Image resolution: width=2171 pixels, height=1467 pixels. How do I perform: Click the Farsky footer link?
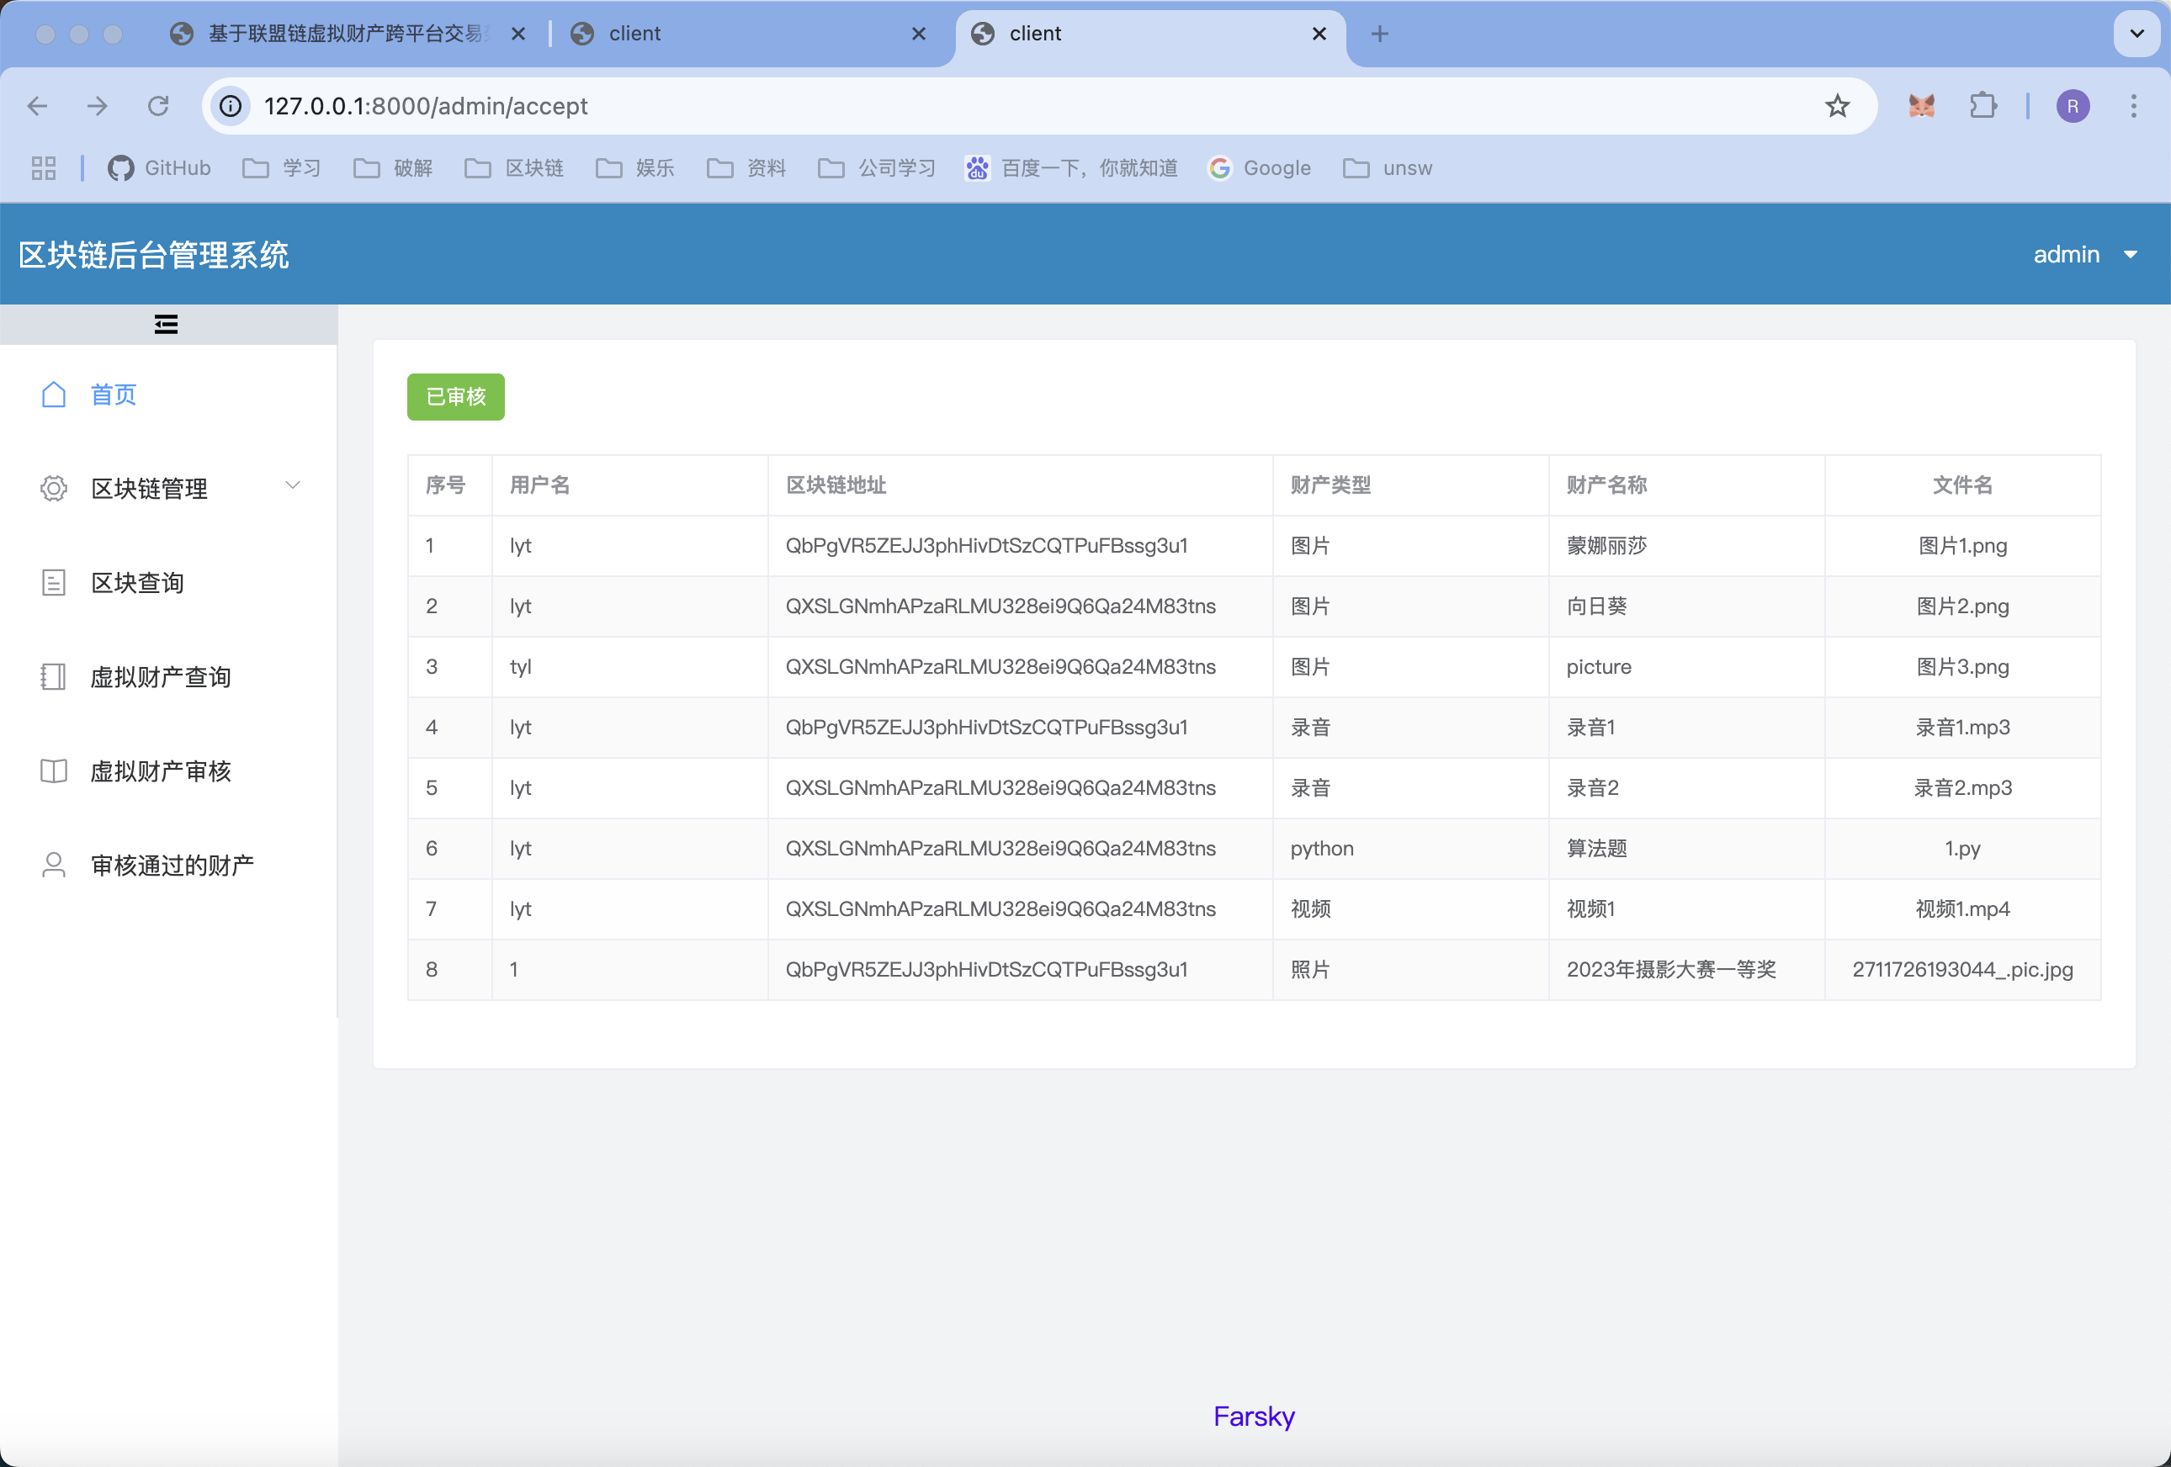click(x=1254, y=1416)
